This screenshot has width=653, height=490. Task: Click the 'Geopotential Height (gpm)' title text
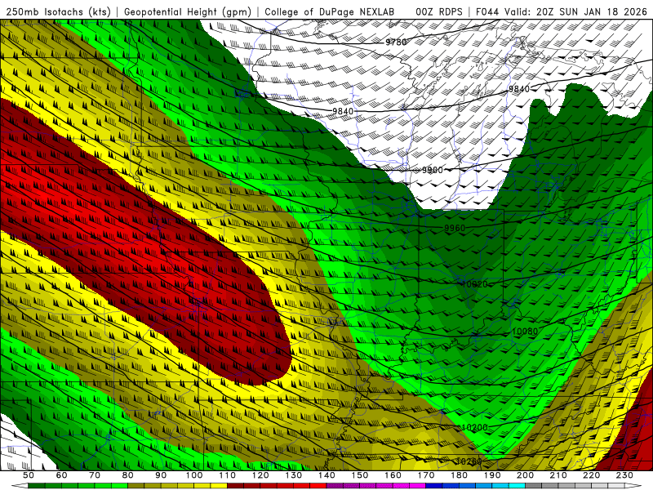[188, 11]
